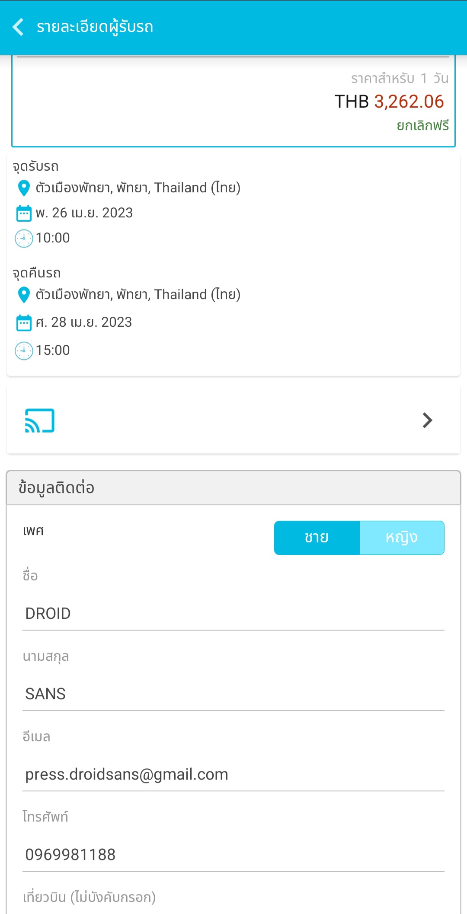Open the ยกเลิกฟรี free cancellation link

(423, 126)
